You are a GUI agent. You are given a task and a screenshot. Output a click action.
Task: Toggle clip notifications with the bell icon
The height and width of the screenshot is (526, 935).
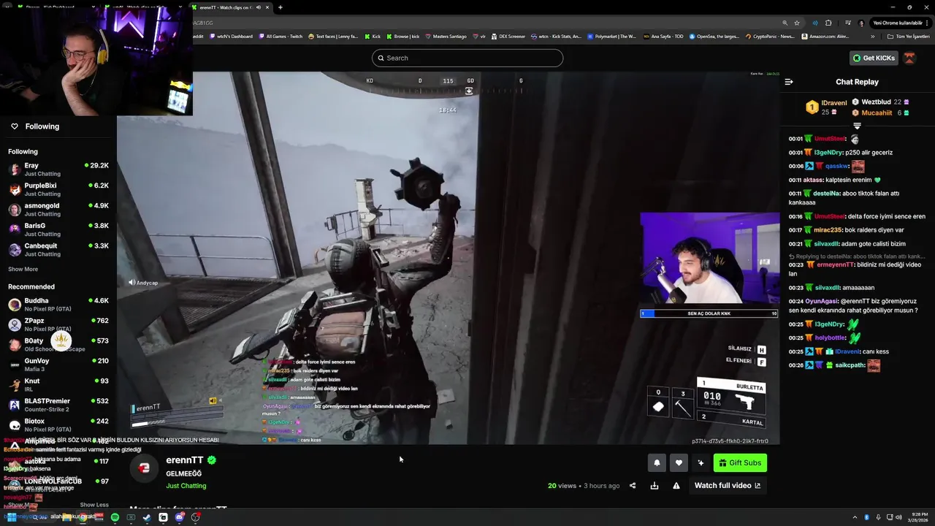click(657, 462)
